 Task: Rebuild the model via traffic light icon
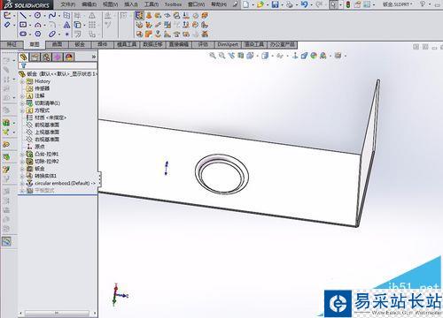[x=348, y=4]
